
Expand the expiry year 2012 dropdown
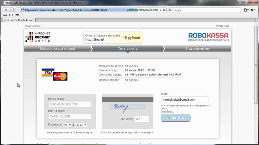pyautogui.click(x=81, y=125)
